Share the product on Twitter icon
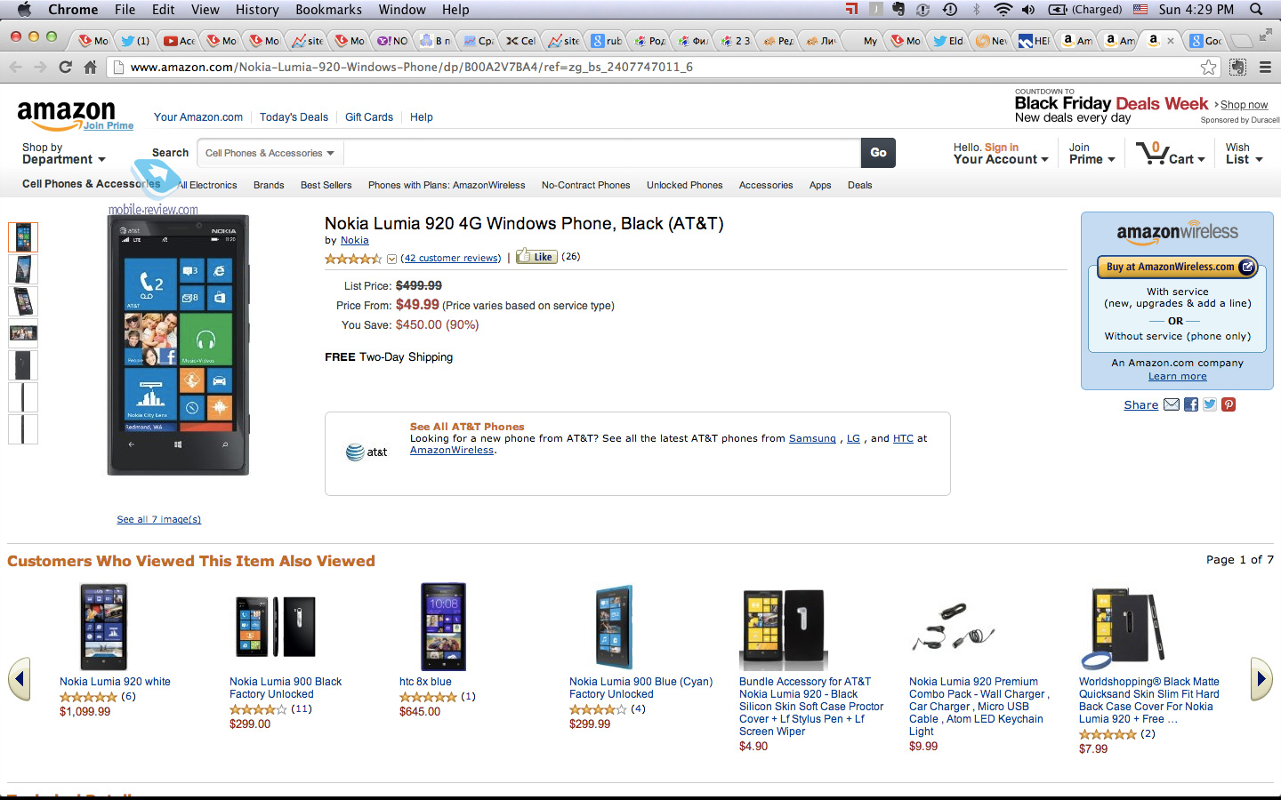Image resolution: width=1281 pixels, height=800 pixels. tap(1210, 404)
